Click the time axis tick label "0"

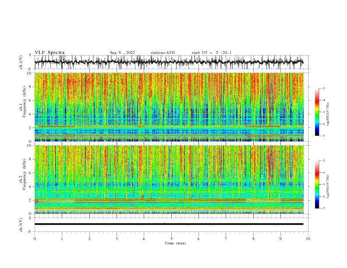tap(35, 239)
